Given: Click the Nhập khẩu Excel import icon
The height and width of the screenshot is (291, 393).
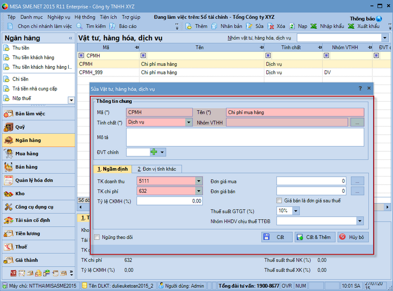Looking at the screenshot, I should tap(314, 26).
